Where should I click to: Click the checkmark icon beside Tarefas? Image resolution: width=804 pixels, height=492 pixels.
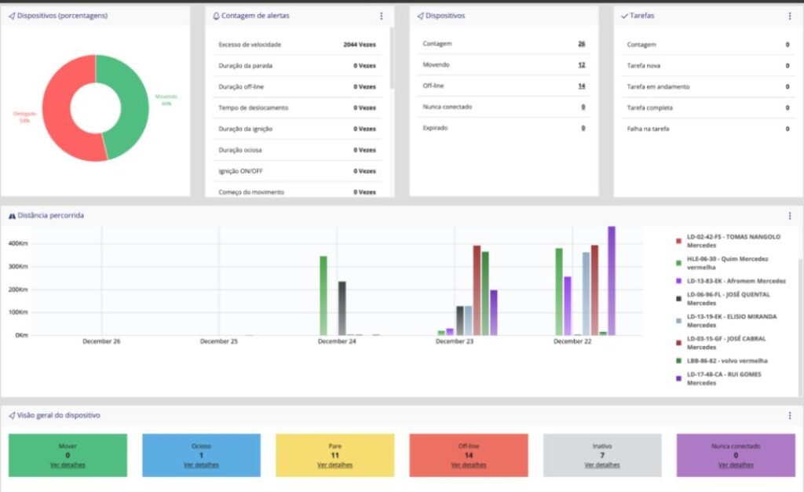tap(624, 16)
